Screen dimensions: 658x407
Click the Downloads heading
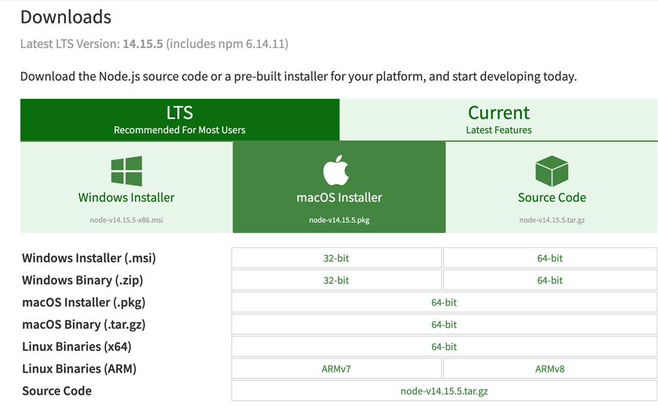coord(66,17)
